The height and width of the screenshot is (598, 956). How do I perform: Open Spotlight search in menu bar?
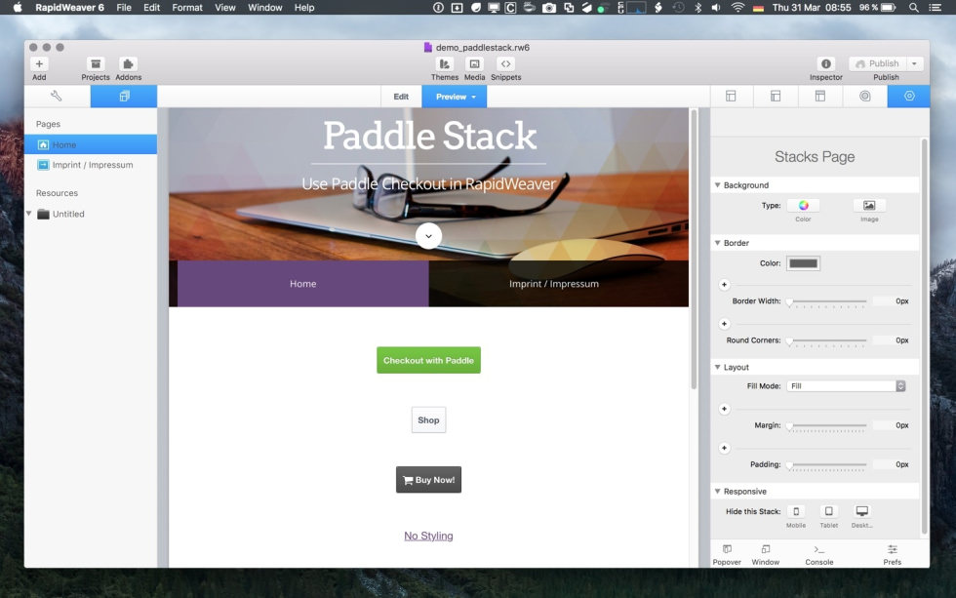913,7
